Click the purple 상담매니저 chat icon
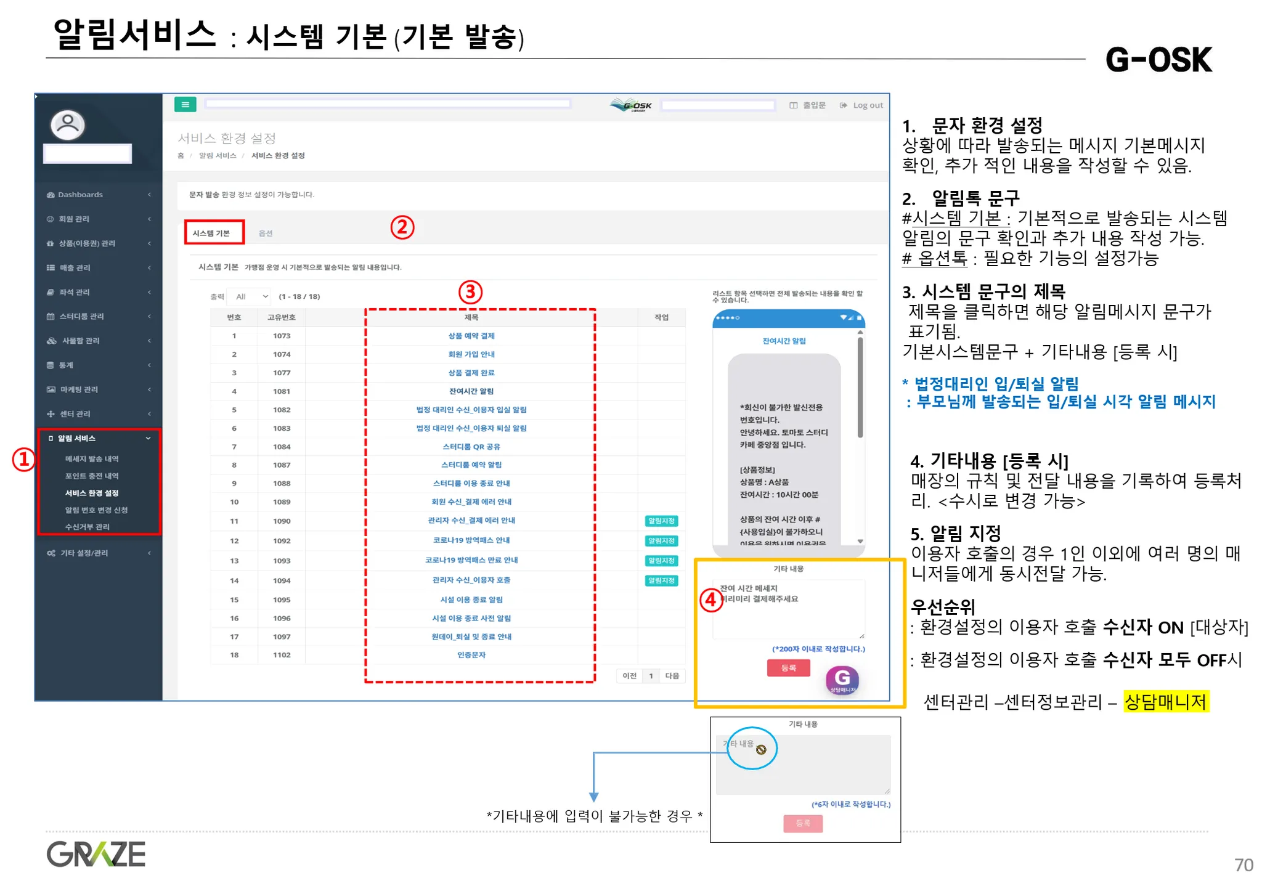The image size is (1262, 878). (842, 680)
